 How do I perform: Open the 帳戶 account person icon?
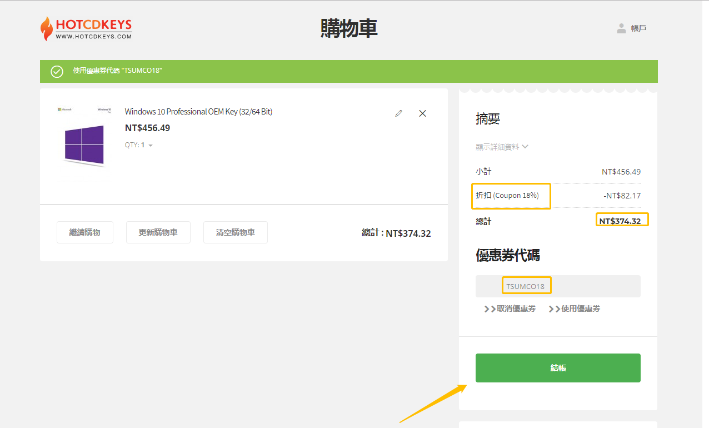(x=621, y=28)
